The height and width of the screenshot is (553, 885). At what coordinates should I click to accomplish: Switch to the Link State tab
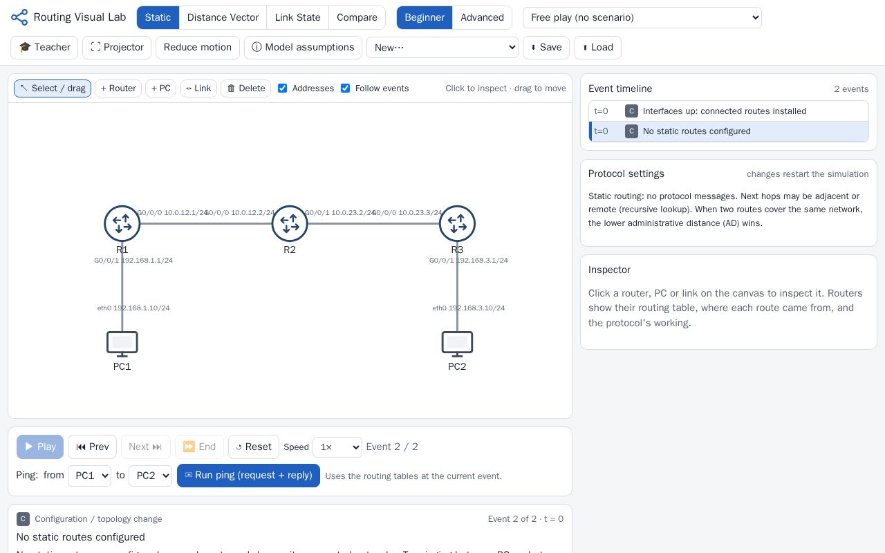pos(297,17)
